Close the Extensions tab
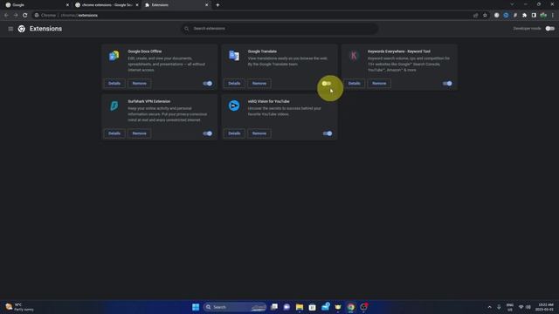 click(206, 5)
